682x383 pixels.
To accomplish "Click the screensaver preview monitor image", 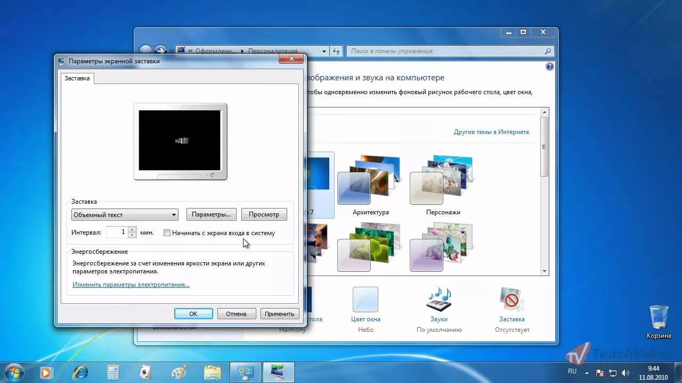I will tap(180, 141).
